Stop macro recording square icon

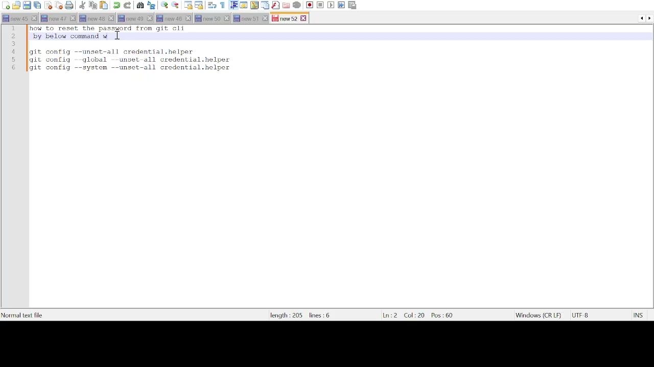320,5
